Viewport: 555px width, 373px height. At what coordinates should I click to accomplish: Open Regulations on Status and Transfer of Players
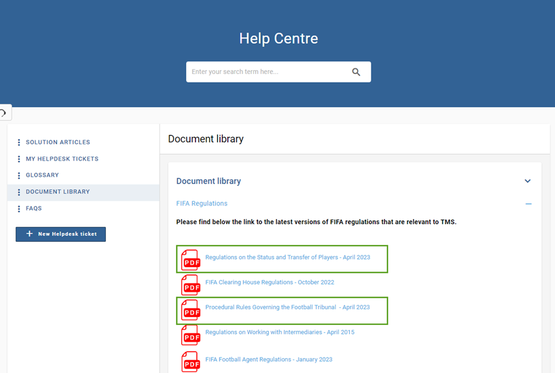click(288, 257)
